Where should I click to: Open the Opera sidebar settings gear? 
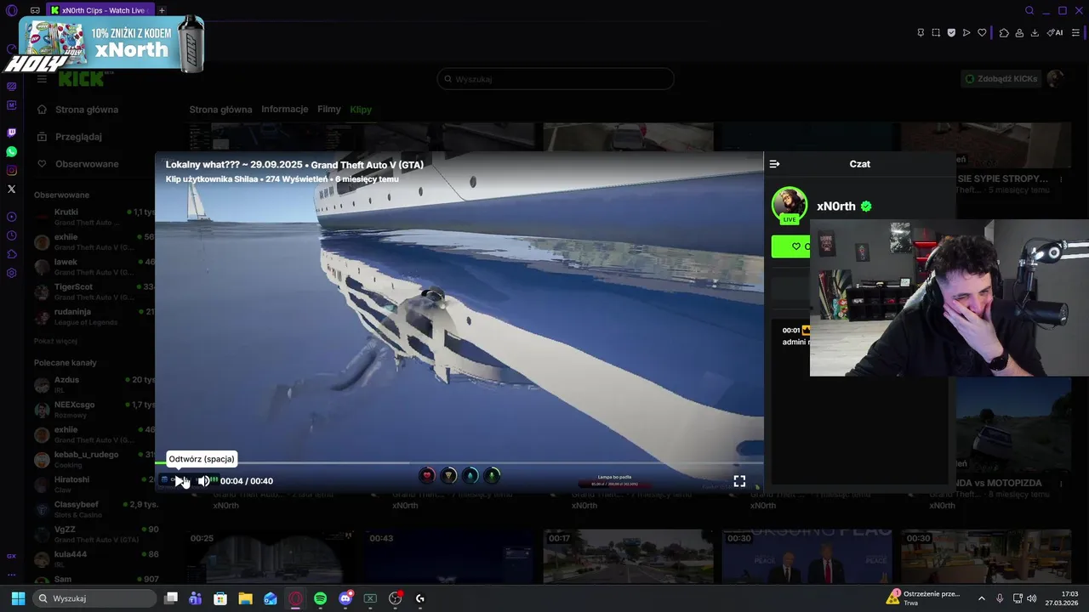click(x=11, y=273)
